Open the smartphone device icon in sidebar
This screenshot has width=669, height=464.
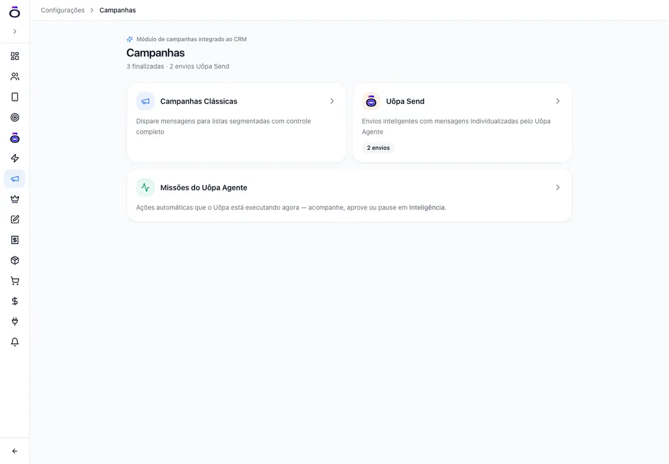click(x=14, y=97)
